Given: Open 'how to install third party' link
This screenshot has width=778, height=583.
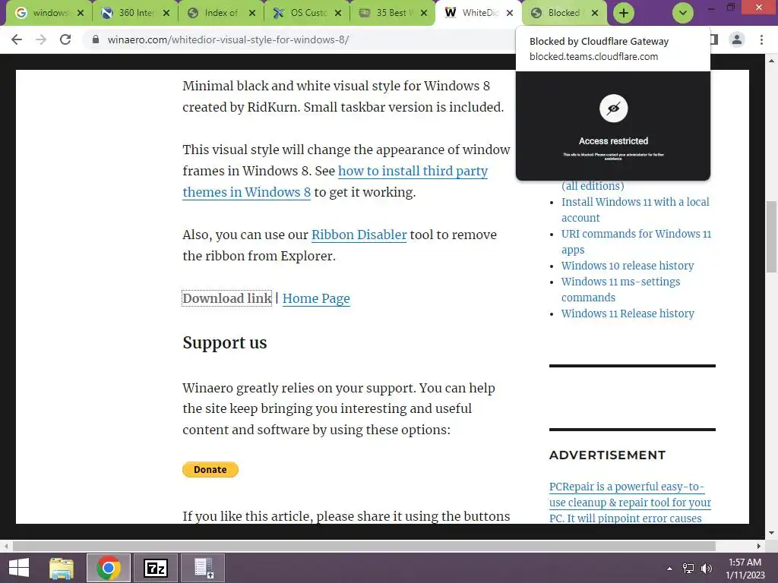Looking at the screenshot, I should [x=413, y=171].
